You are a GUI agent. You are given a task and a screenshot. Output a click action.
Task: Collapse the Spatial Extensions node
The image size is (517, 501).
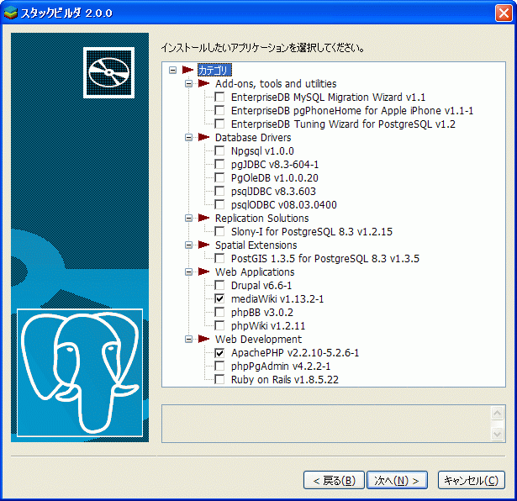(188, 245)
